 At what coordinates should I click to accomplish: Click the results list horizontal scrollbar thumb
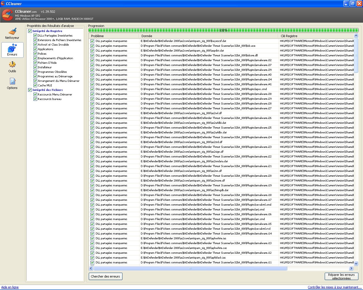tap(190, 268)
